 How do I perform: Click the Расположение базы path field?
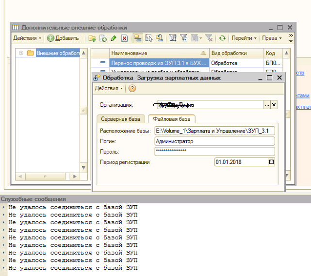point(214,131)
